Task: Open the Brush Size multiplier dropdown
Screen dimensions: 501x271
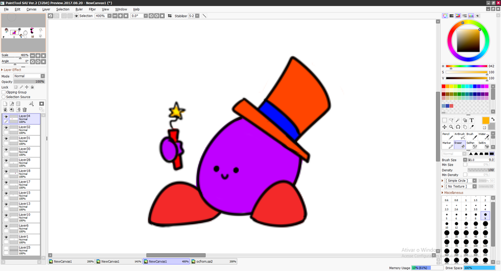Action: point(465,160)
